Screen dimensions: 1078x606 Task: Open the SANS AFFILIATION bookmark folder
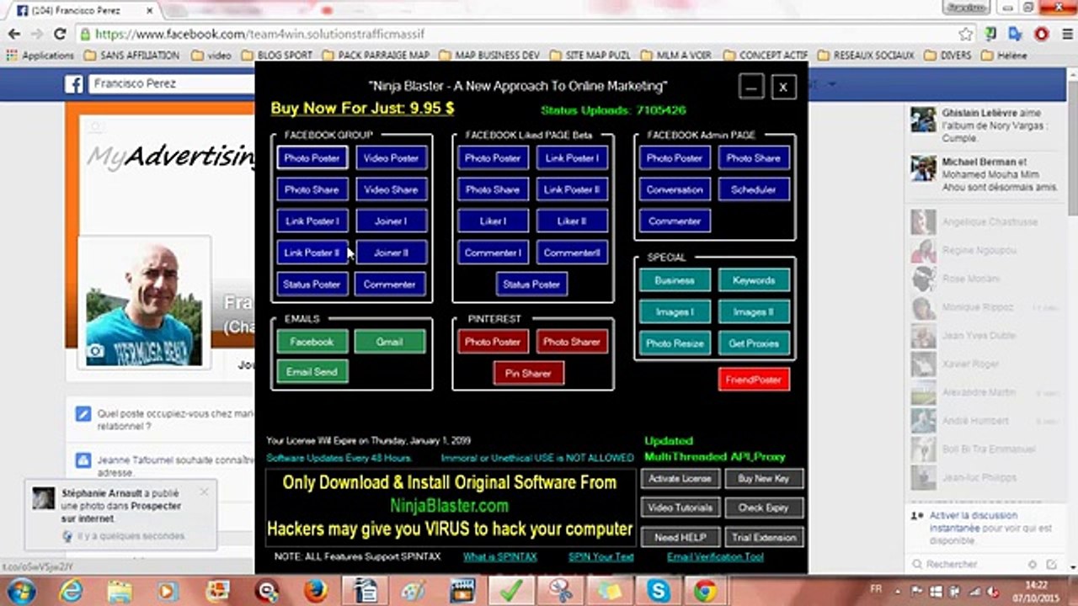tap(131, 56)
